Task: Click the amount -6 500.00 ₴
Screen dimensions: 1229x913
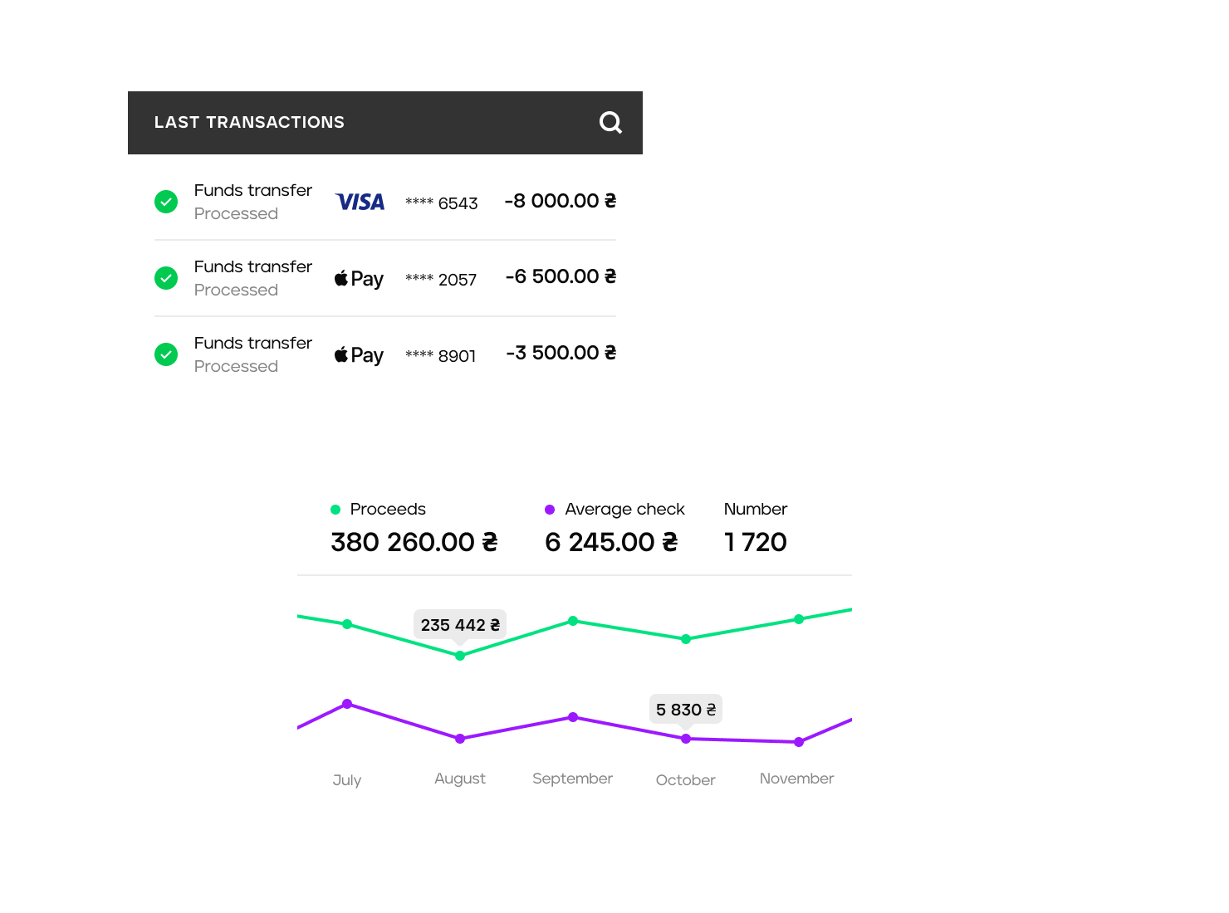Action: point(561,276)
